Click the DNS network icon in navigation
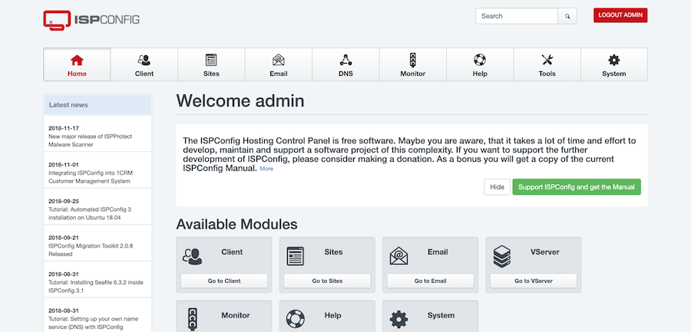The width and height of the screenshot is (691, 332). [x=345, y=60]
